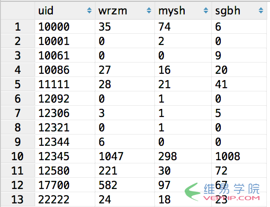Select uid cell 10061
This screenshot has height=207, width=270.
pos(65,55)
